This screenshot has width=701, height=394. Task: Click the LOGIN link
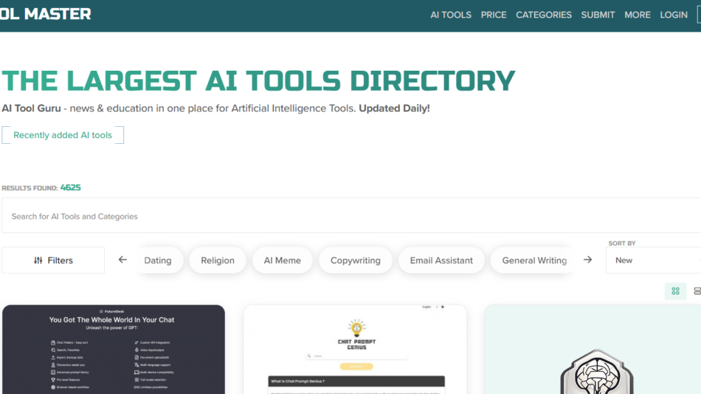(674, 15)
